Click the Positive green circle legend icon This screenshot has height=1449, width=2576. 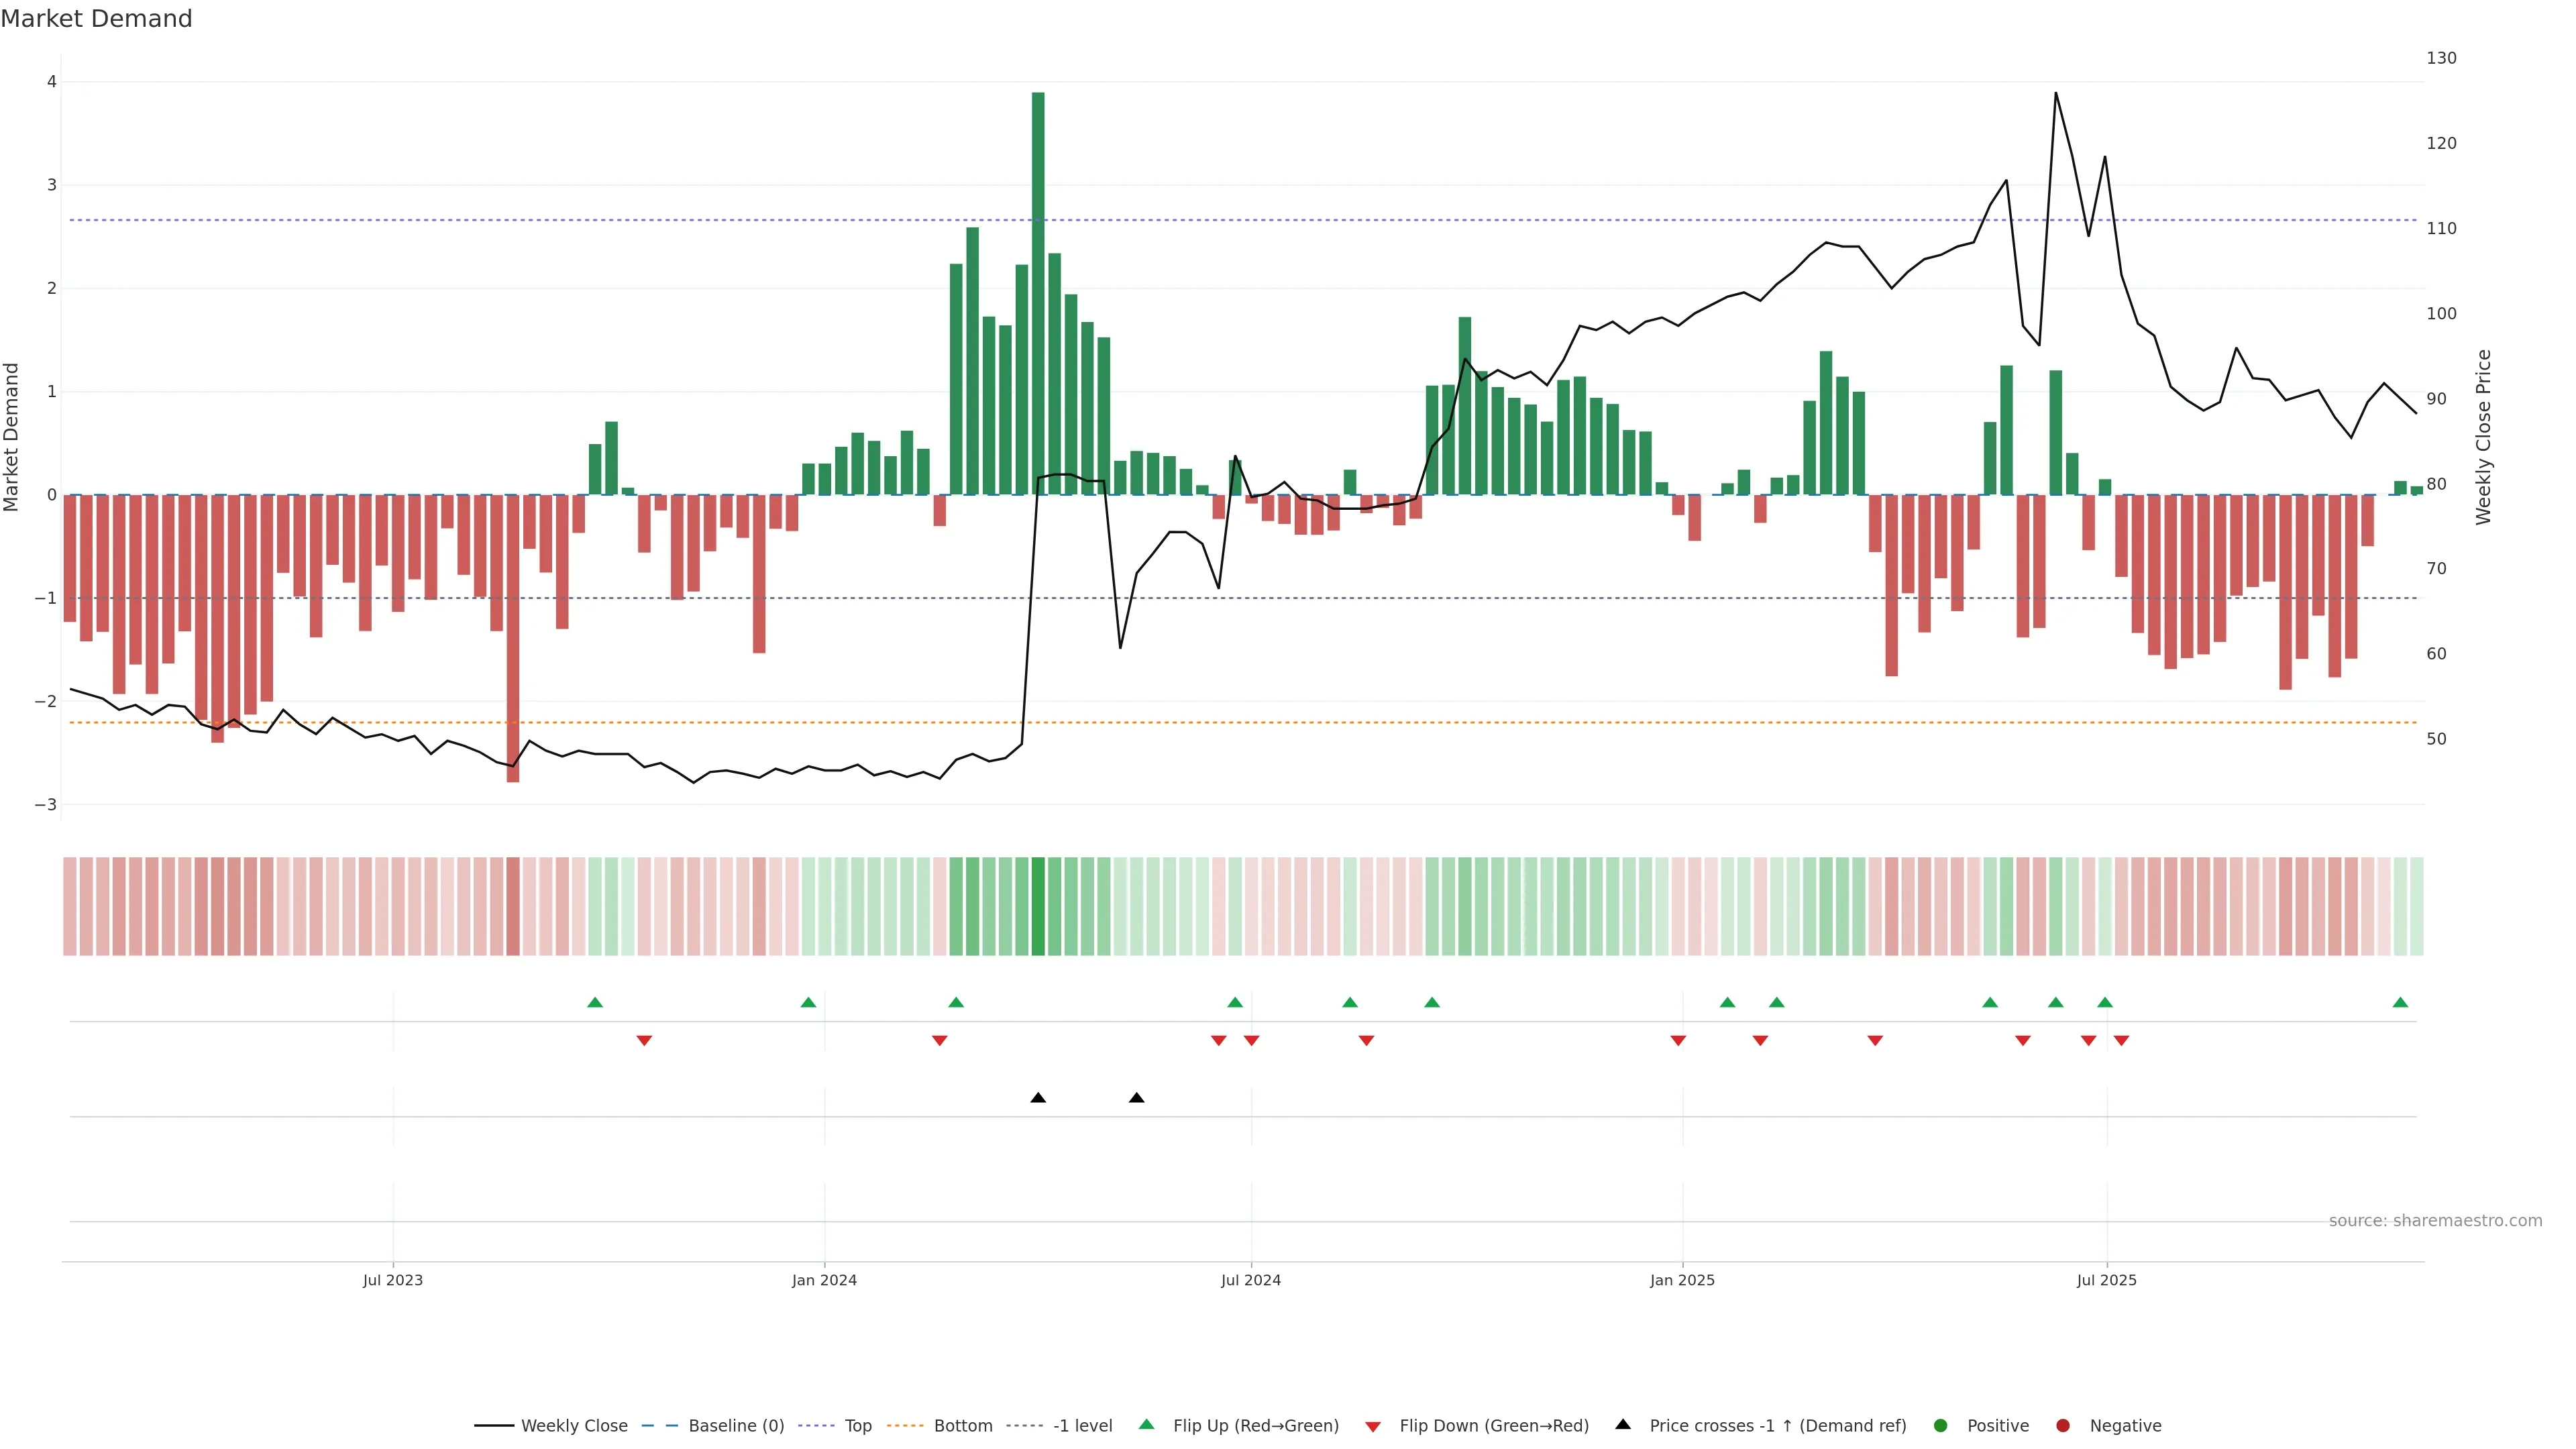(1941, 1425)
